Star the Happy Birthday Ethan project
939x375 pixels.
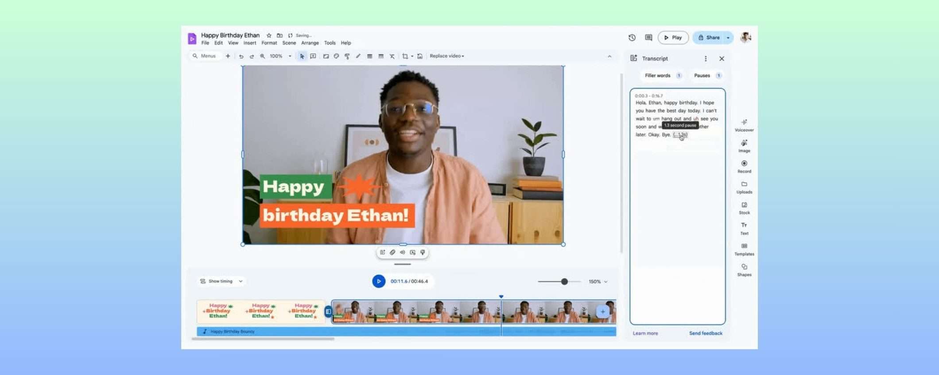[x=269, y=35]
